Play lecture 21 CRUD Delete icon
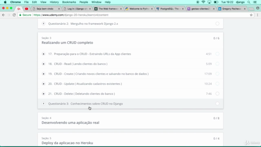The image size is (261, 147). point(44,94)
